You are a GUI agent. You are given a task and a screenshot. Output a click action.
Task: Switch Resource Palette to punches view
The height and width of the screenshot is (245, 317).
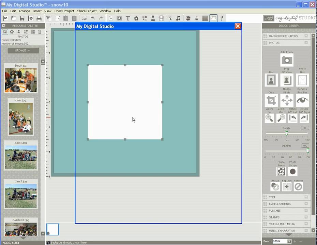(26, 32)
